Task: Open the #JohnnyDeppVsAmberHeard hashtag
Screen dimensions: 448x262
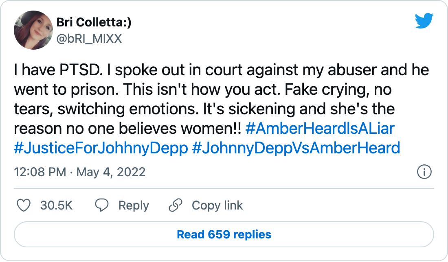Action: pos(295,148)
